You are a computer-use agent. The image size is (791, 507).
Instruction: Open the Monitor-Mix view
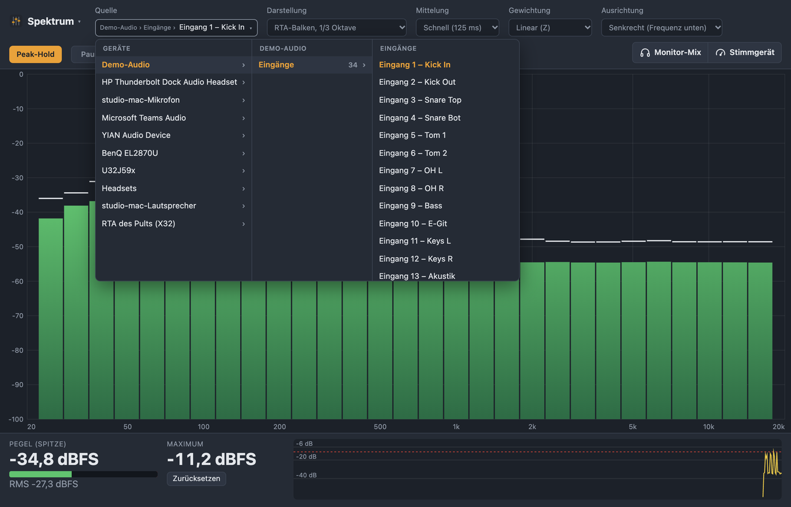click(x=670, y=53)
